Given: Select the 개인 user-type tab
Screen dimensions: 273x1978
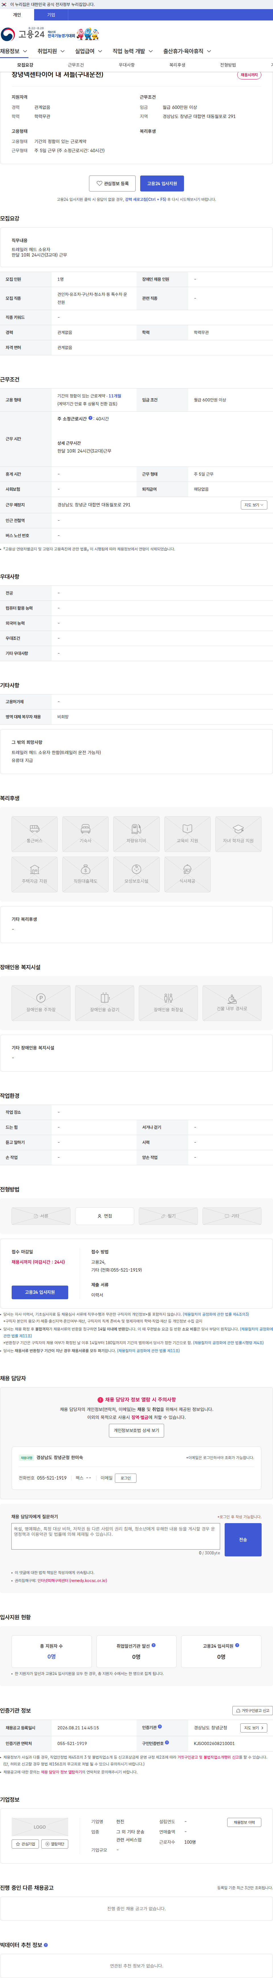Looking at the screenshot, I should (17, 15).
